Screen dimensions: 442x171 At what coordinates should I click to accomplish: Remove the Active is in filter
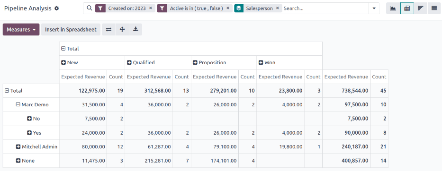tap(228, 8)
